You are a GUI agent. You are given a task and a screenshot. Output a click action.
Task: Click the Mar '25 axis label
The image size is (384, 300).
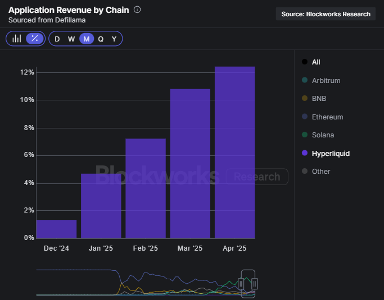click(190, 248)
